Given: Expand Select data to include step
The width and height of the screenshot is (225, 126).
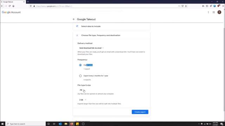Looking at the screenshot, I should [x=111, y=26].
